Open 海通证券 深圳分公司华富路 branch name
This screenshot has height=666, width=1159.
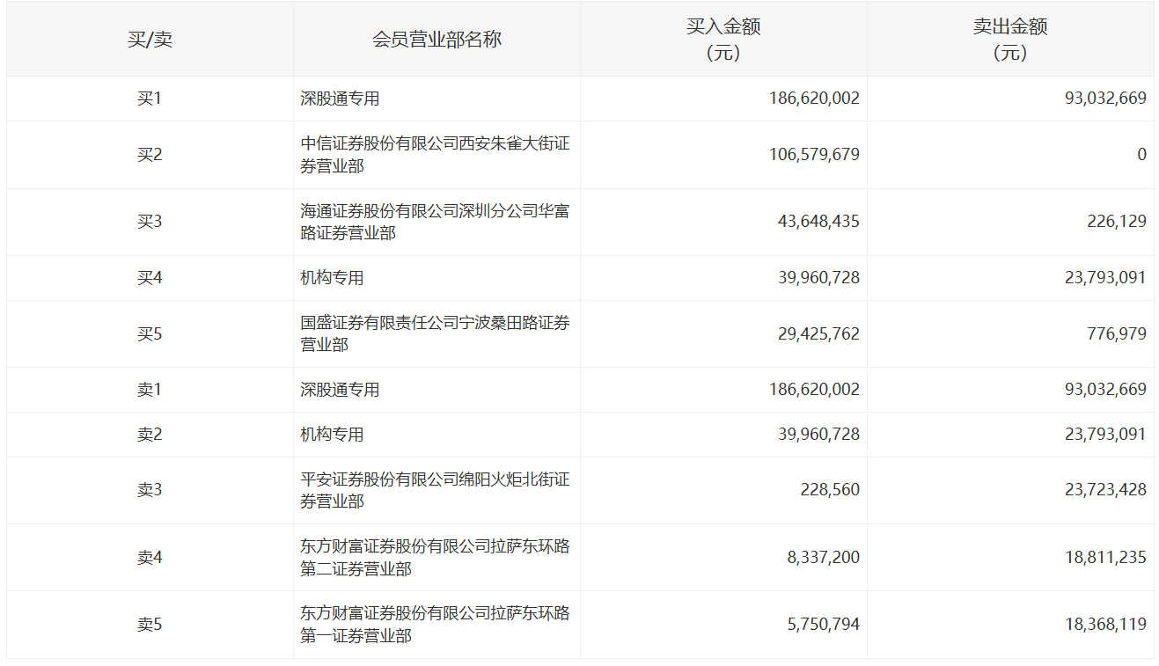pos(435,222)
